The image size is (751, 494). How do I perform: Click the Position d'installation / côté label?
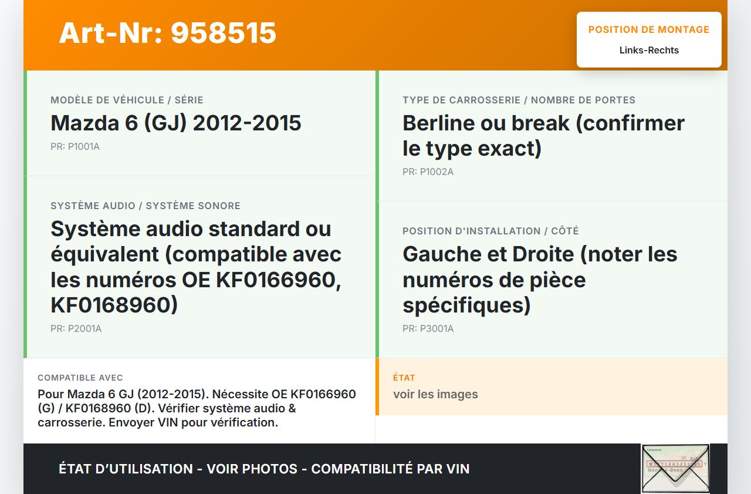[x=490, y=231]
